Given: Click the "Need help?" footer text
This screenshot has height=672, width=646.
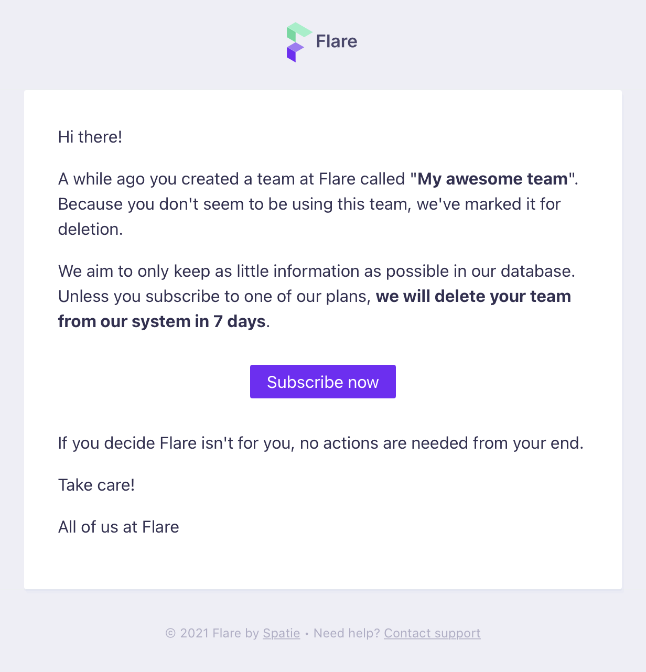Looking at the screenshot, I should coord(347,633).
